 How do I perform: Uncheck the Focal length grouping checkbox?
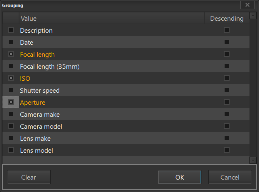pyautogui.click(x=11, y=54)
